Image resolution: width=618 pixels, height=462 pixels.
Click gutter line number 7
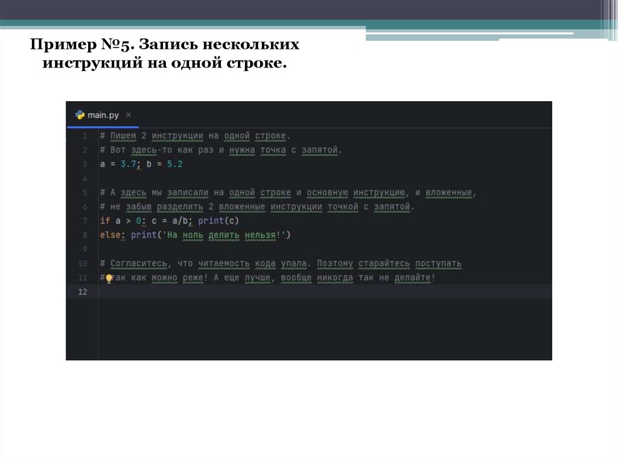(x=84, y=221)
